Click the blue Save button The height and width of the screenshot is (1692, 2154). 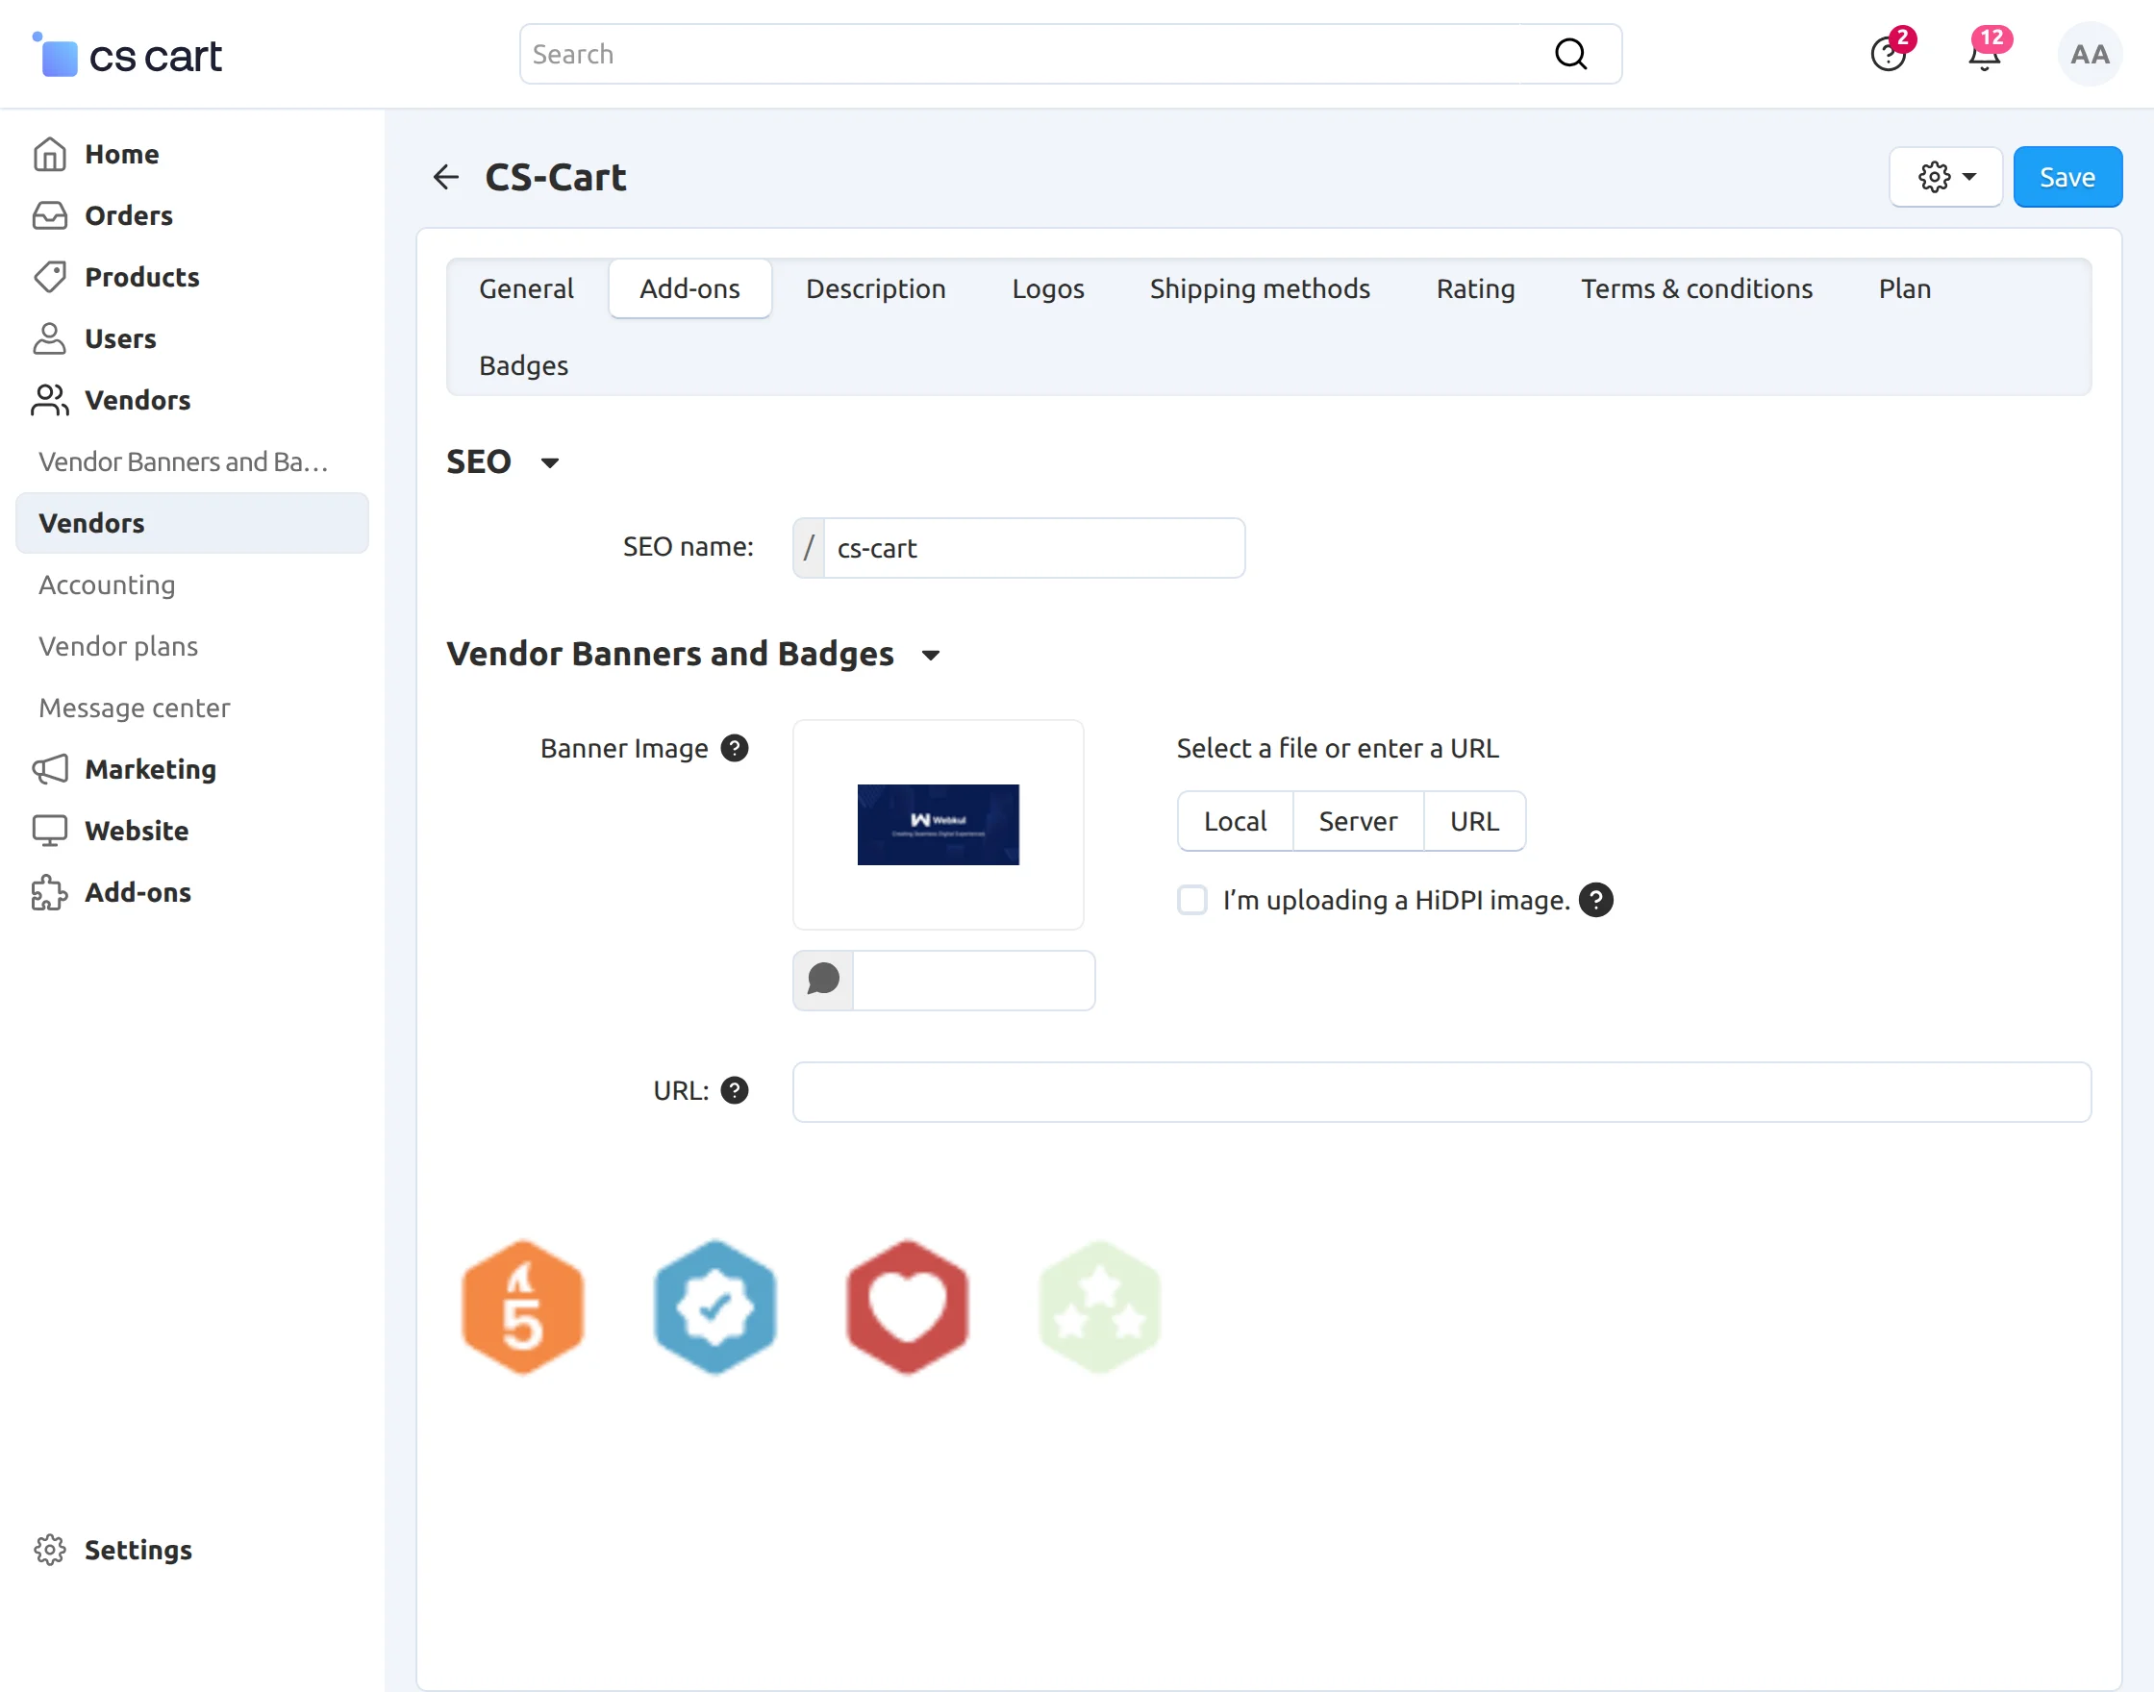point(2066,177)
